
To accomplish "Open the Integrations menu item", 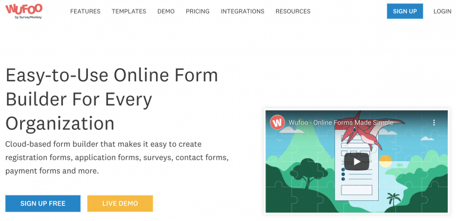I will click(242, 11).
